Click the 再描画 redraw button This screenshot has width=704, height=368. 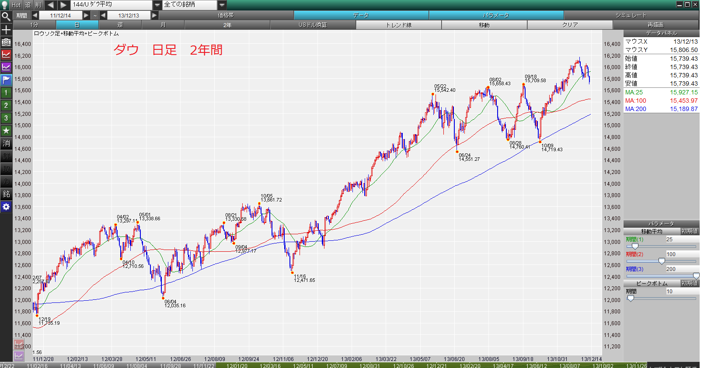pos(656,25)
